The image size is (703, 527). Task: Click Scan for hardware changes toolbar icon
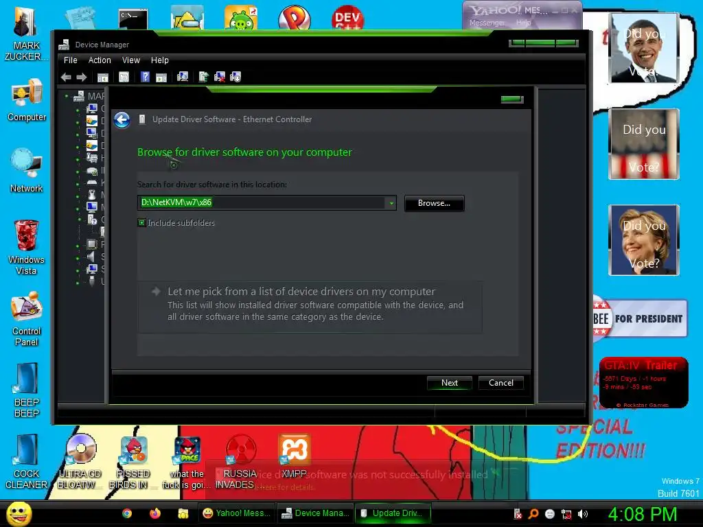183,77
